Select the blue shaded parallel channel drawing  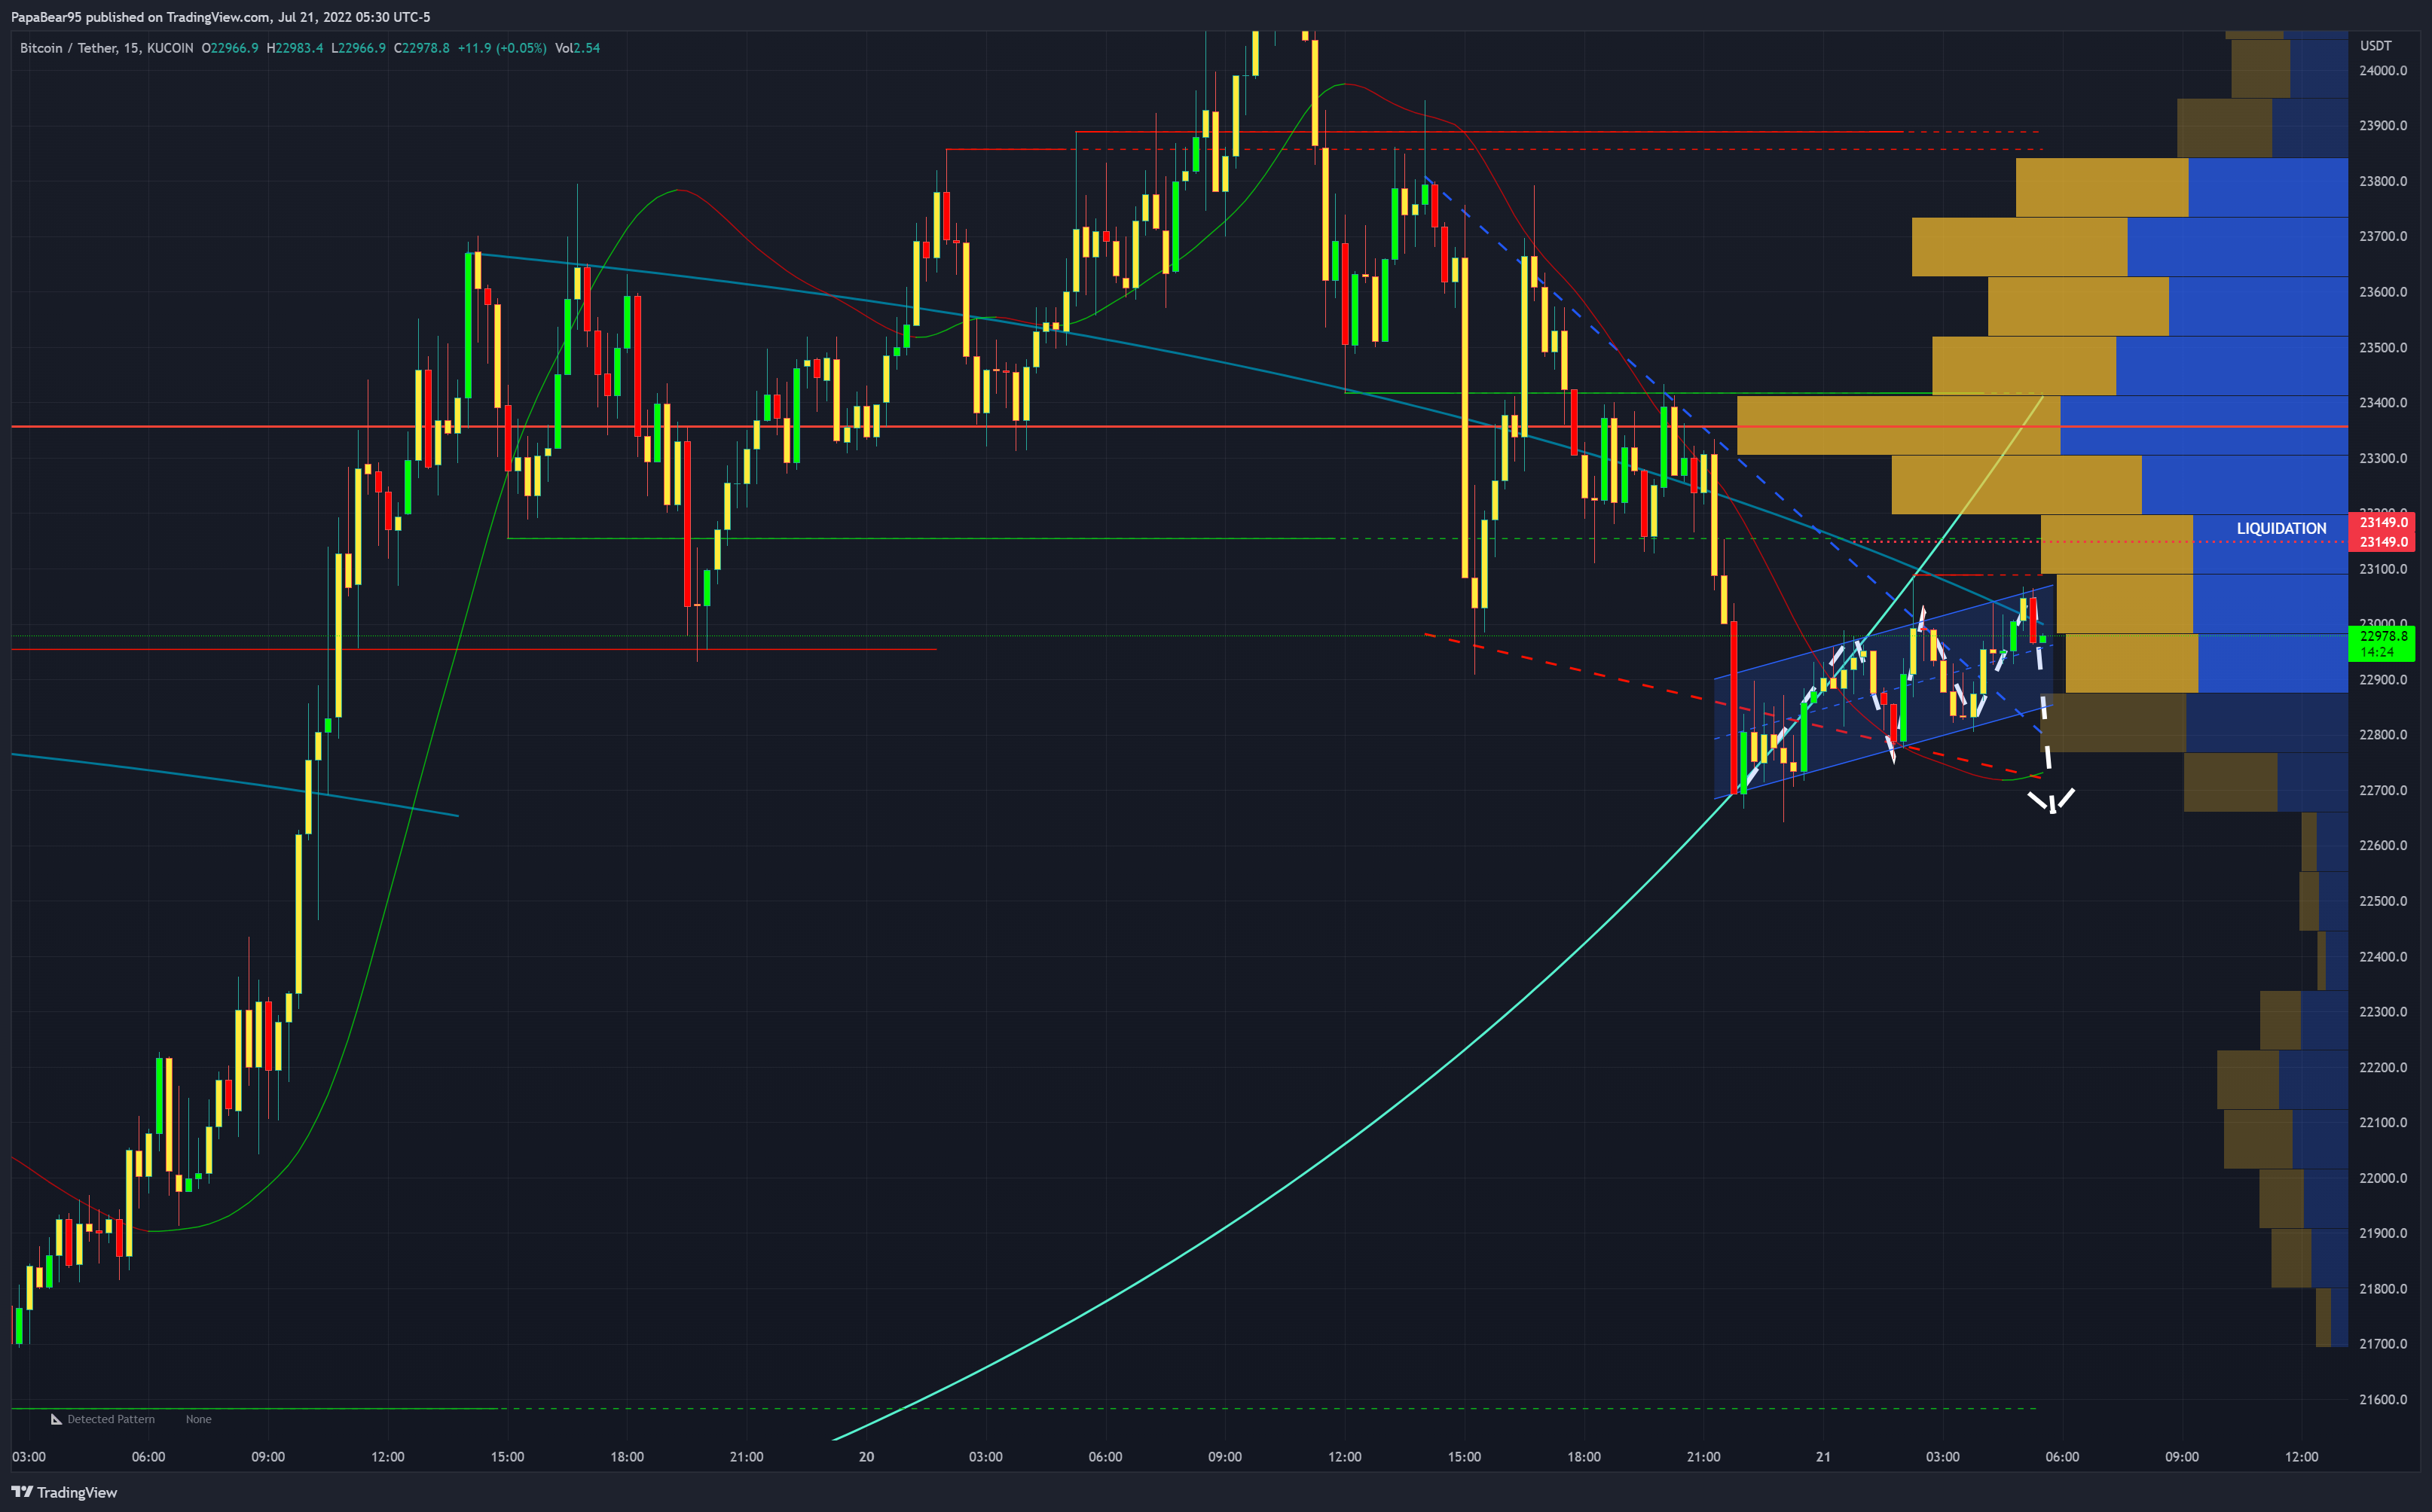coord(1883,691)
